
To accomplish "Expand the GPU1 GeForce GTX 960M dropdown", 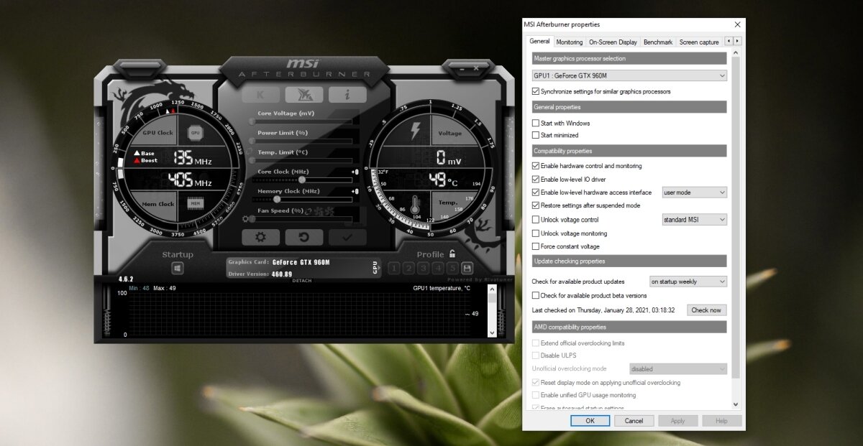I will (629, 75).
